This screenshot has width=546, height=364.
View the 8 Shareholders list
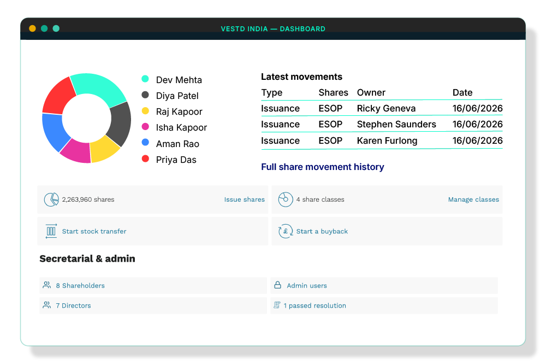pos(80,285)
